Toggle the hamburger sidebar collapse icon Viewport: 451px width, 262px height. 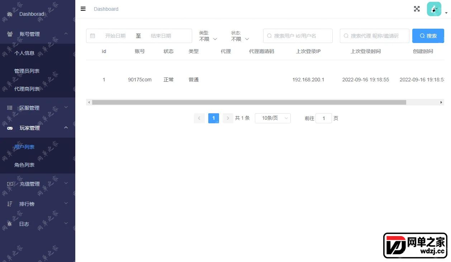coord(83,9)
